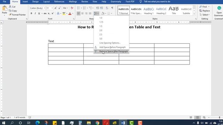Open Google Chrome from taskbar

point(98,123)
